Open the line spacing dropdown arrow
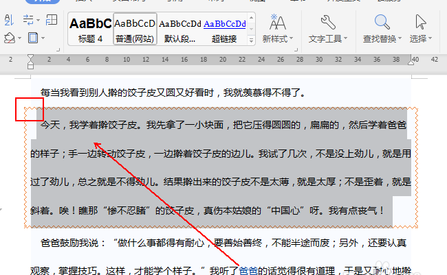447x275 pixels. click(x=39, y=20)
